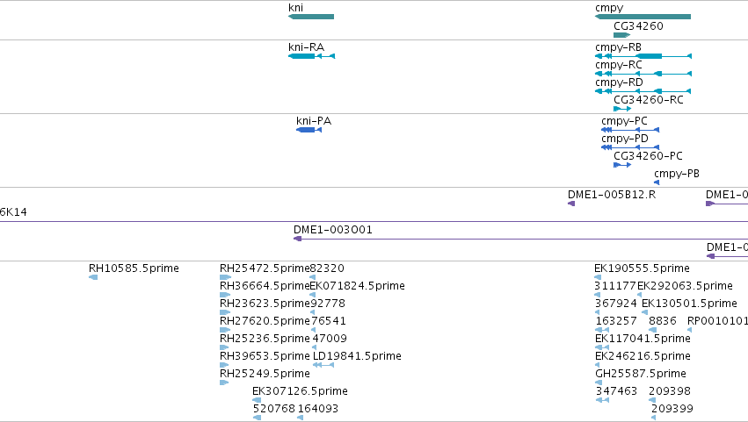Screen dimensions: 748x422
Task: Click the cmpy-PC protein feature
Action: [630, 130]
